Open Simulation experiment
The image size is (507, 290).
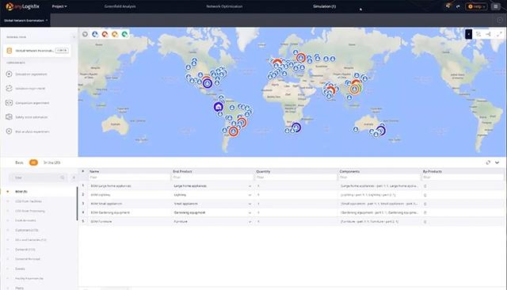tap(31, 74)
